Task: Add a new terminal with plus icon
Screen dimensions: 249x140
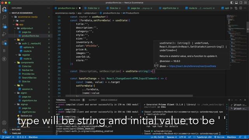Action: (x=229, y=100)
